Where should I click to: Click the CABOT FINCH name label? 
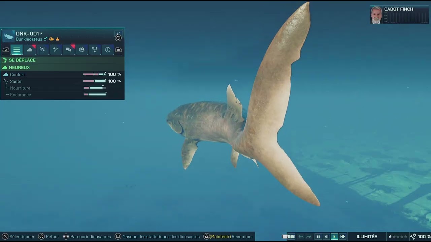399,9
